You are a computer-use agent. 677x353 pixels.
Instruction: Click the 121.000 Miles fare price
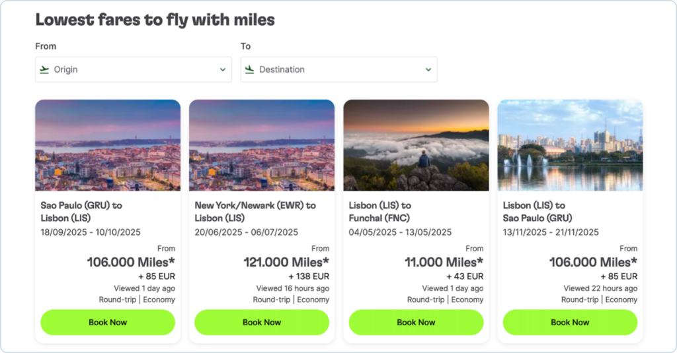(x=286, y=263)
